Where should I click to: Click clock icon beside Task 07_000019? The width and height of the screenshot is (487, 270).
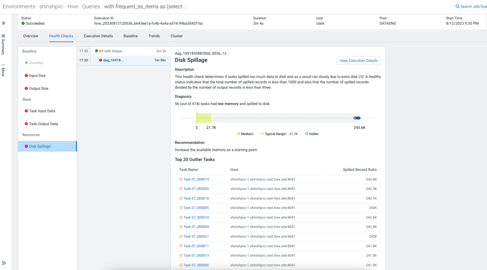point(181,179)
